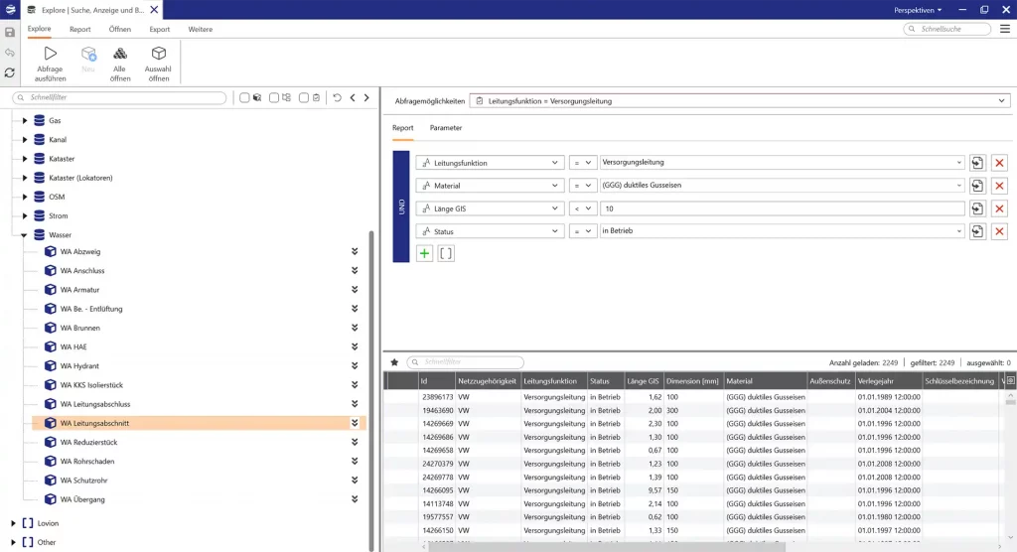Screen dimensions: 1017x552
Task: Open the Perspektiven menu
Action: tap(917, 9)
